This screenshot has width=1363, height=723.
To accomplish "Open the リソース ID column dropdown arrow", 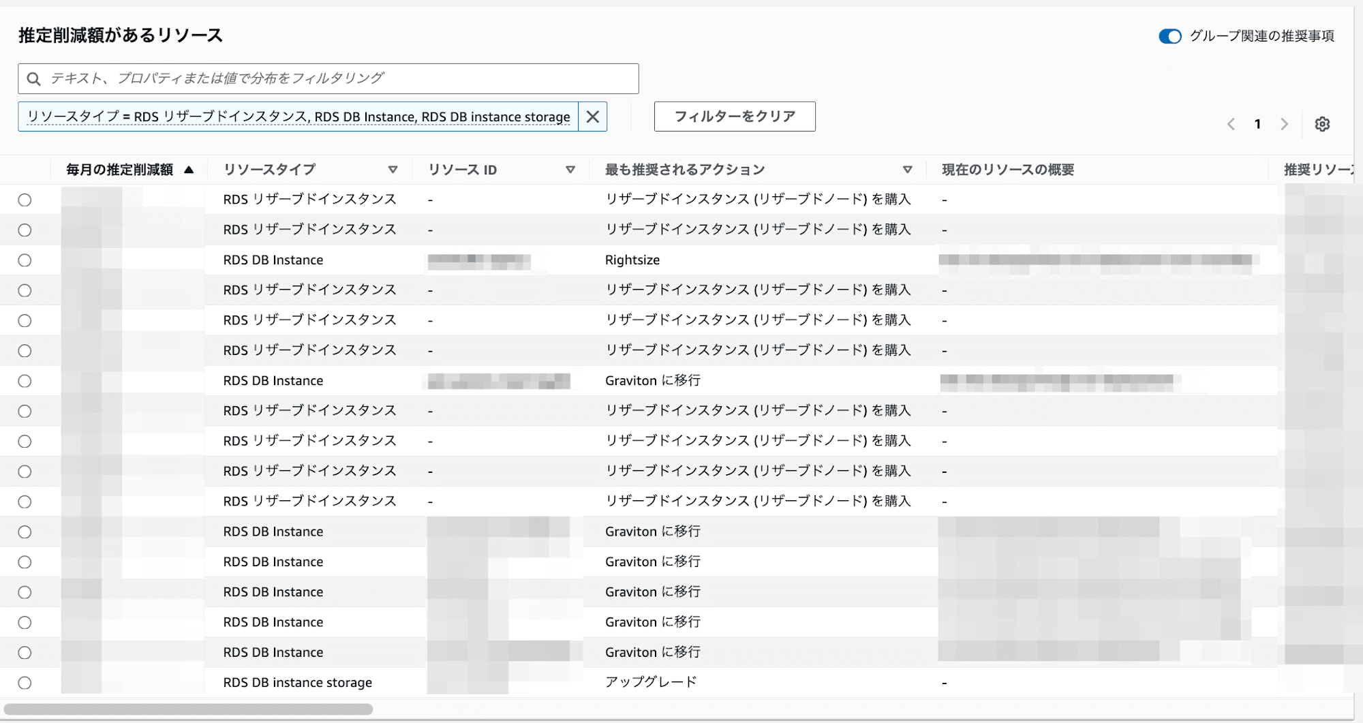I will pyautogui.click(x=570, y=170).
